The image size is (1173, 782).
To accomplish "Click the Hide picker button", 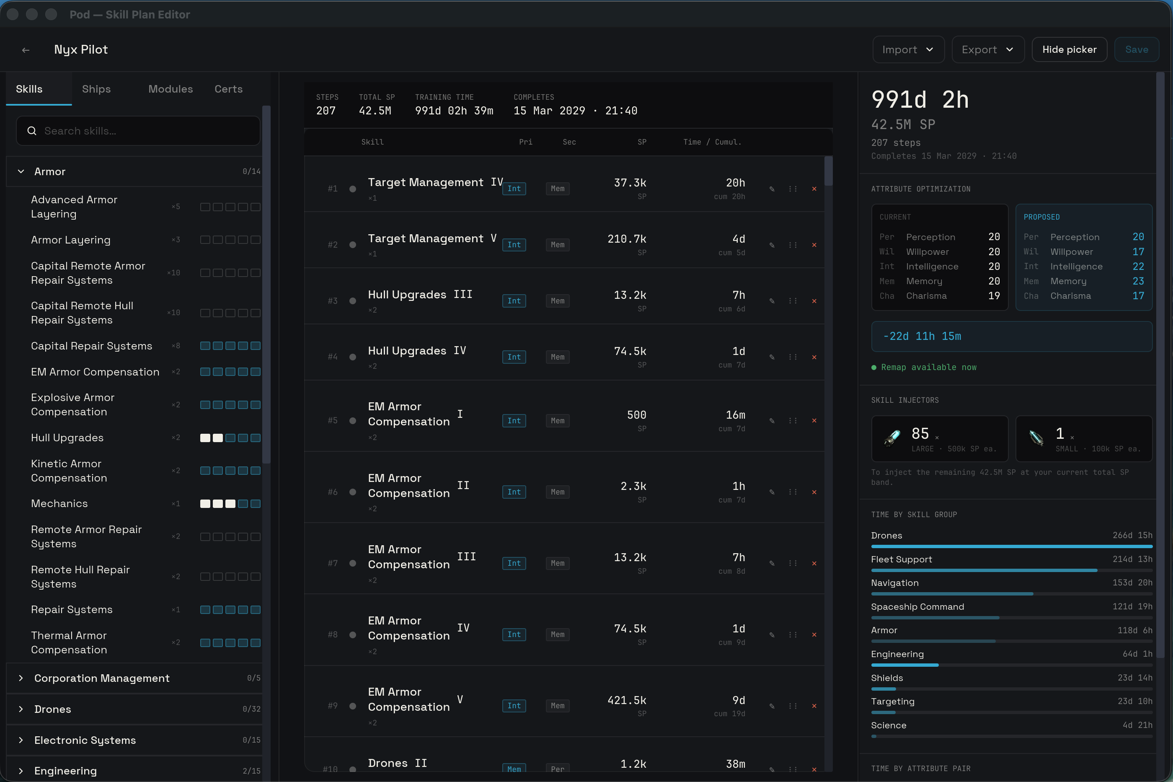I will tap(1069, 50).
